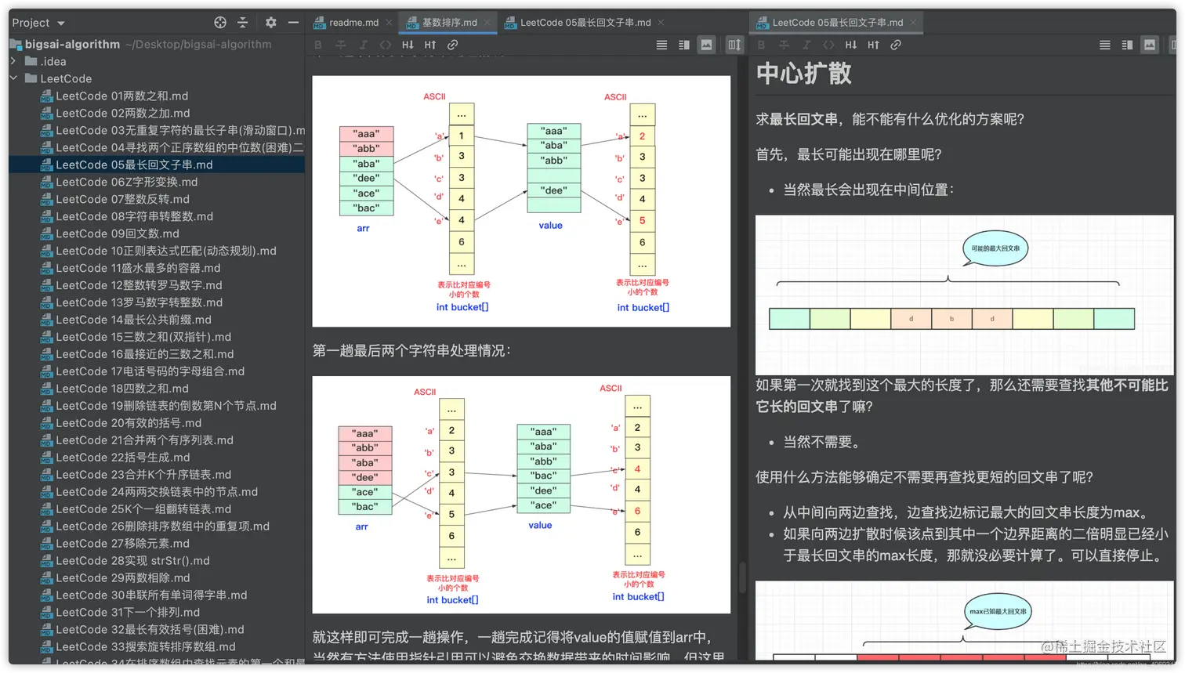Select file in tree with the crosshair locate icon
Screen dimensions: 1185x673
pos(220,23)
